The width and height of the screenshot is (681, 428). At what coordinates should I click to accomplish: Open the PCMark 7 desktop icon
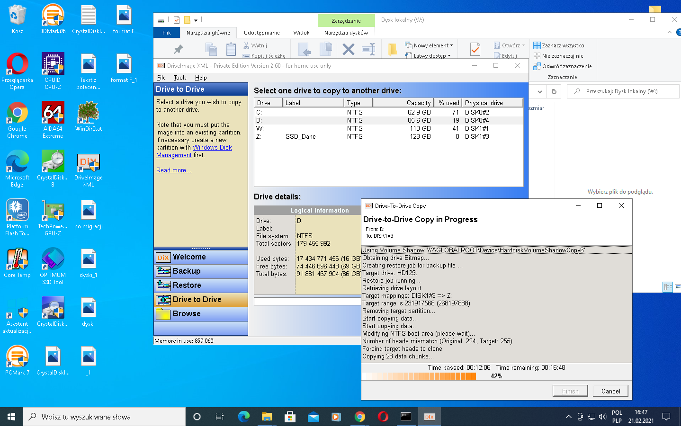click(17, 360)
